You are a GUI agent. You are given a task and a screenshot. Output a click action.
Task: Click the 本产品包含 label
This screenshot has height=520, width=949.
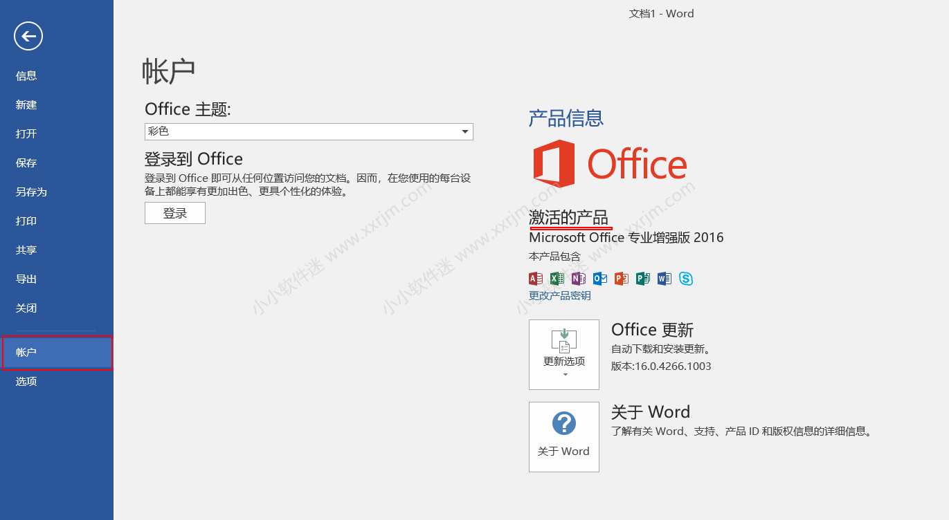pos(555,257)
